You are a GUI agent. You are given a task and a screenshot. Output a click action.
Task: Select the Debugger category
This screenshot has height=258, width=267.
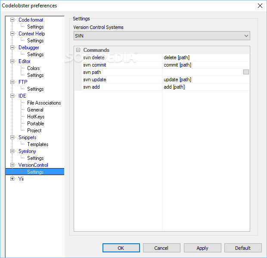[29, 48]
